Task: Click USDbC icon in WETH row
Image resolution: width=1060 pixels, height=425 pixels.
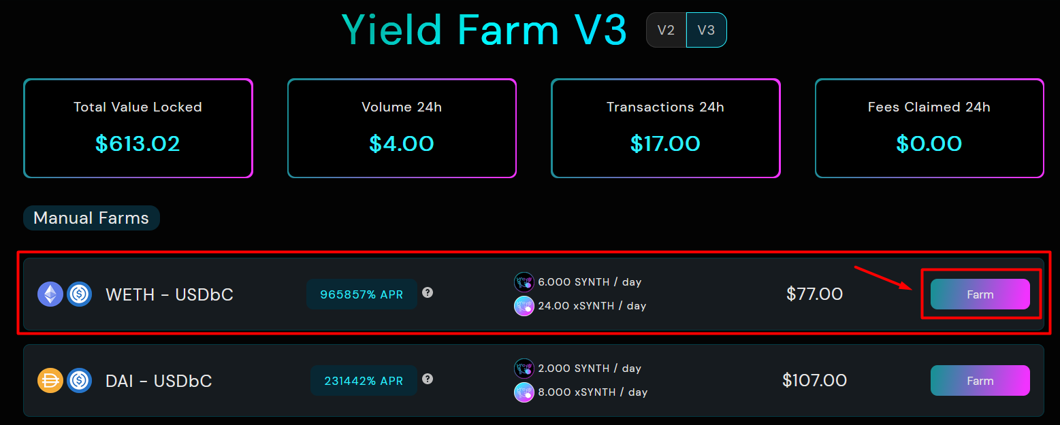Action: click(79, 294)
